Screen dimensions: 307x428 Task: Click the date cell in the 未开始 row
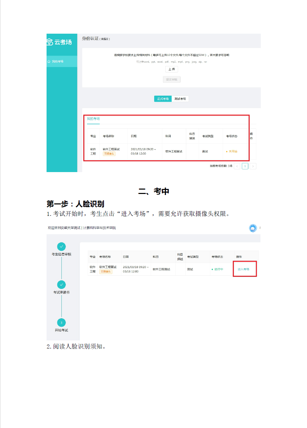point(143,151)
